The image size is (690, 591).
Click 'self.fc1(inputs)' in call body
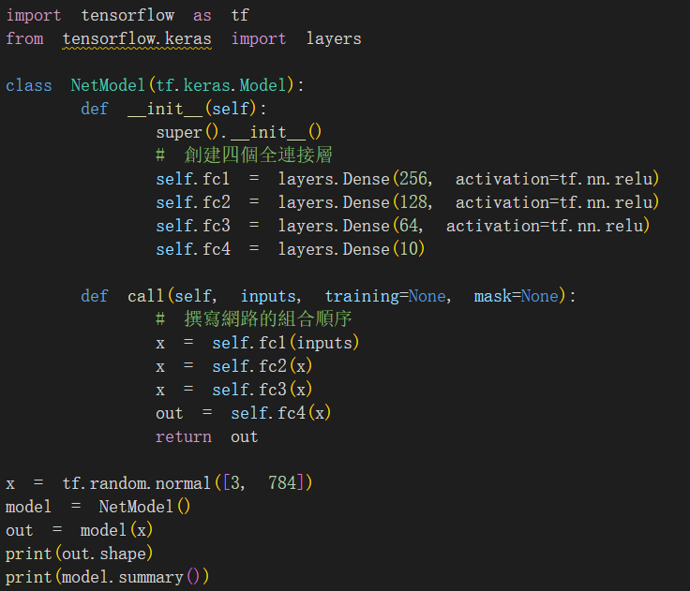[286, 343]
